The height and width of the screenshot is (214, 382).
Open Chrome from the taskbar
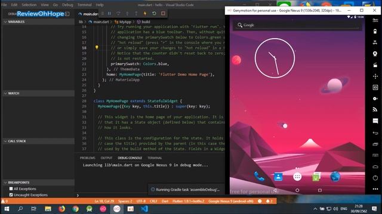pos(76,209)
